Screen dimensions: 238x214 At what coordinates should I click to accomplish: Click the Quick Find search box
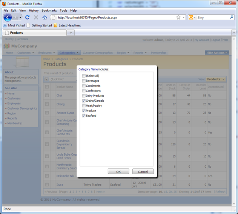pos(63,79)
